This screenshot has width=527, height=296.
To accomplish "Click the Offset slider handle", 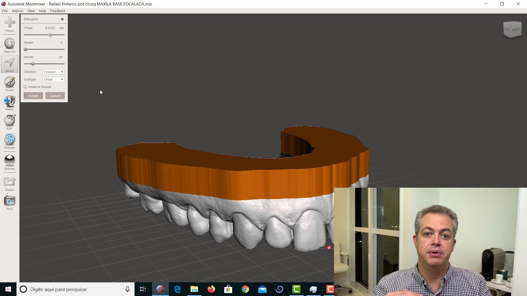I will point(51,35).
